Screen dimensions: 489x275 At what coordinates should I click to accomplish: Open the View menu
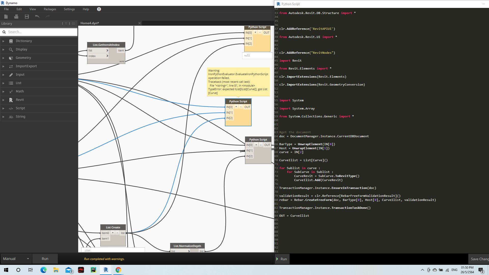point(33,9)
